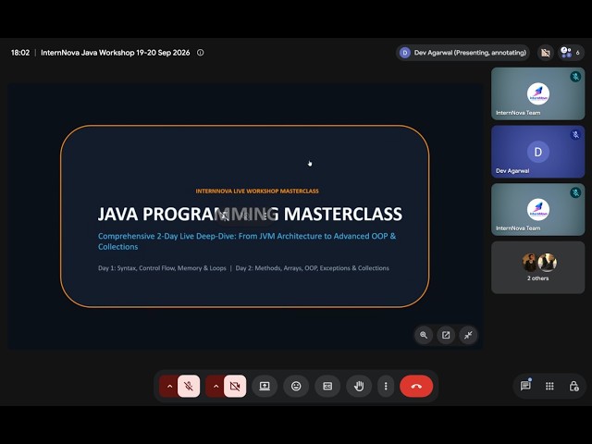Click the meeting title InternNova Java Workshop
Screen dimensions: 592x444
(x=115, y=53)
